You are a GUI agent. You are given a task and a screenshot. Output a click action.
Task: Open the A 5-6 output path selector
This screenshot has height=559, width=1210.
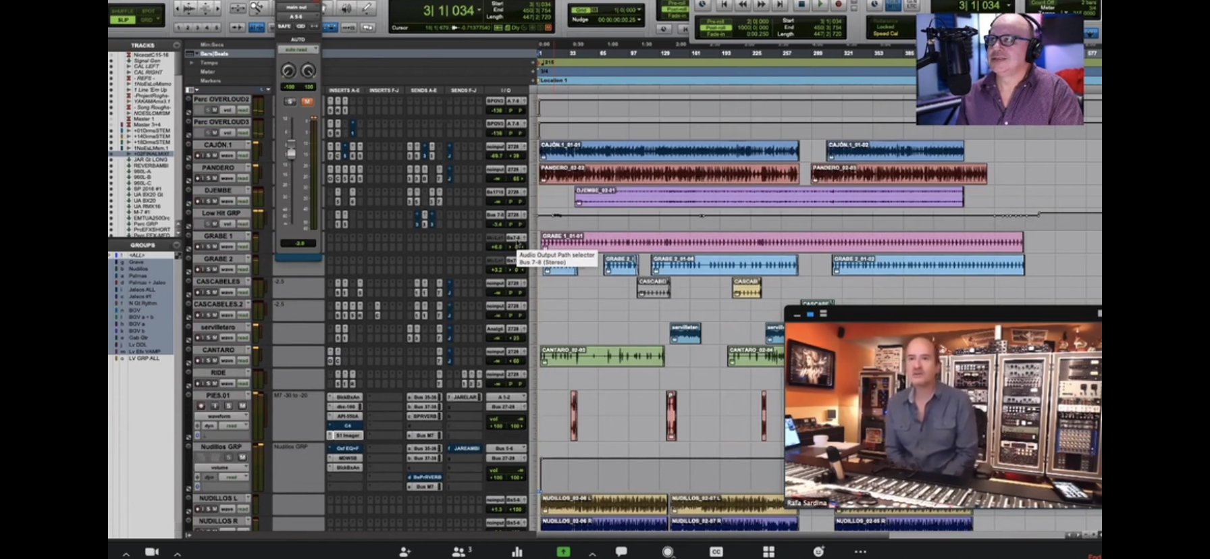click(297, 16)
